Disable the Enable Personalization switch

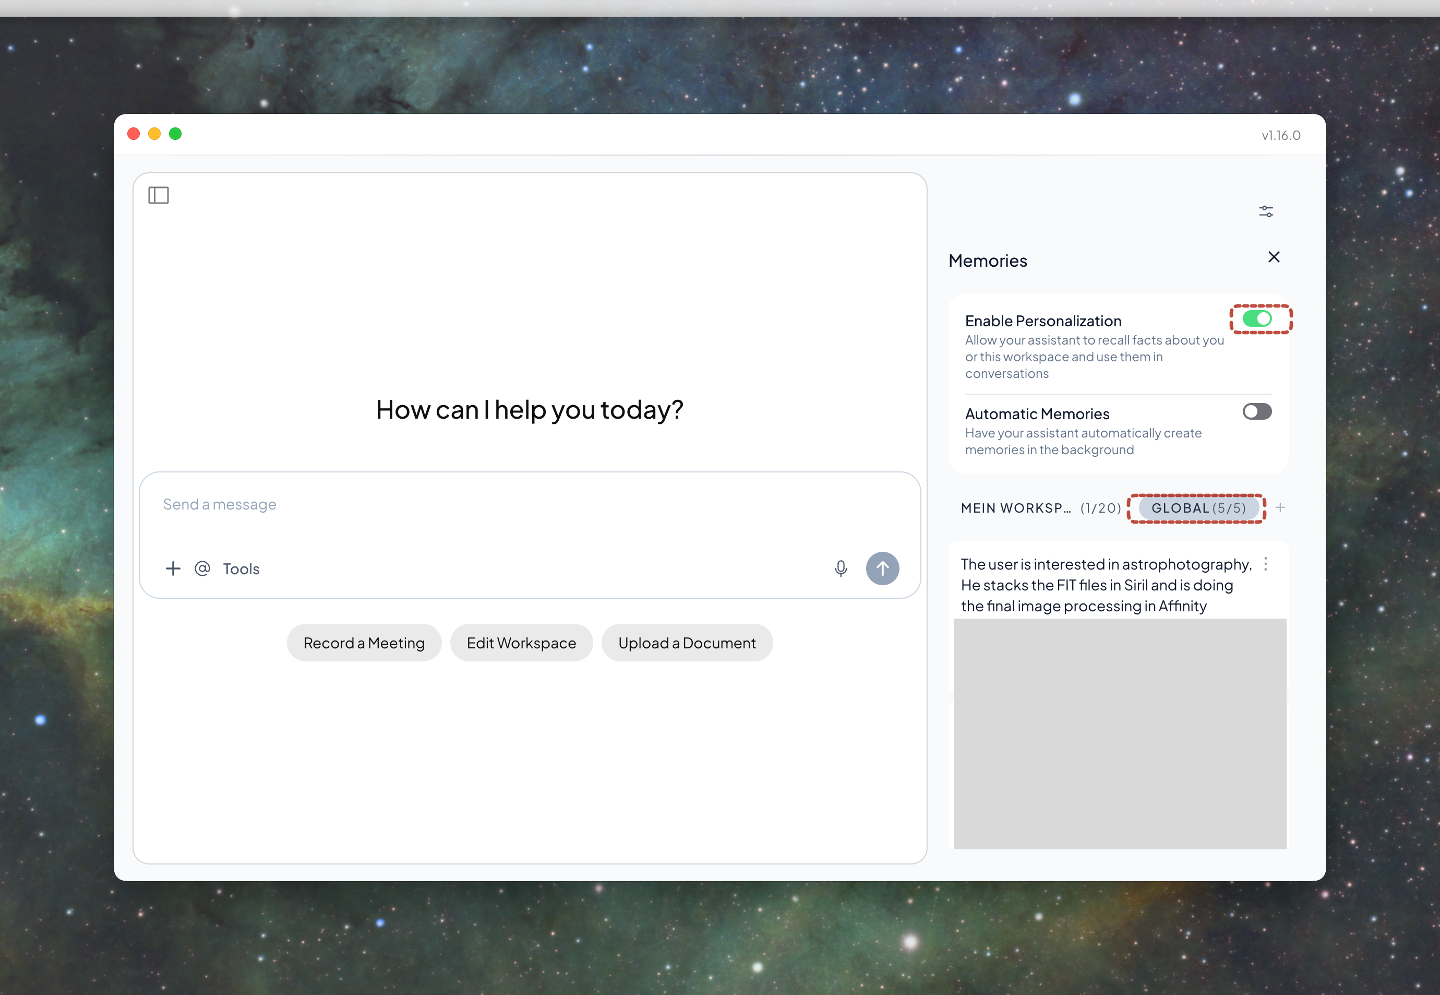coord(1257,318)
